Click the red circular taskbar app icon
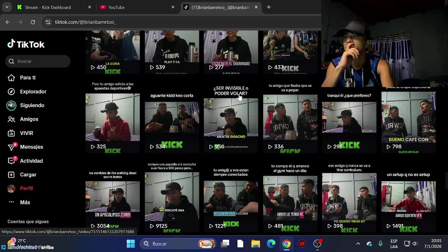Viewport: 448px width, 252px height. pos(302,244)
